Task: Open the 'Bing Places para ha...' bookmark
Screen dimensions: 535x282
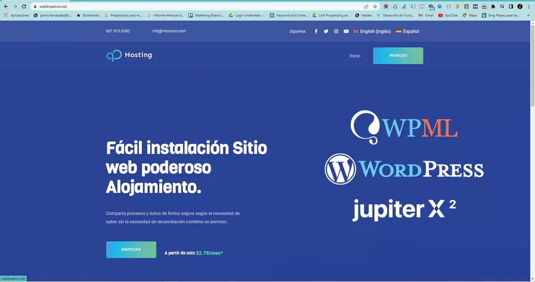Action: click(500, 15)
